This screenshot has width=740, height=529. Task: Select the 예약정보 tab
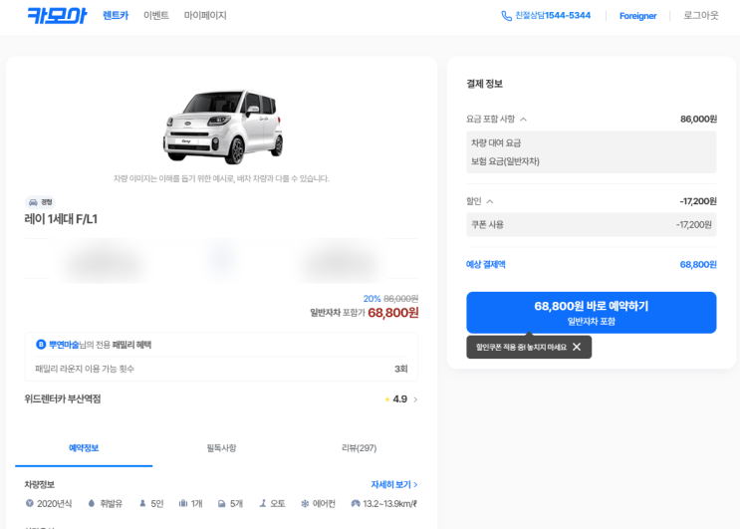pos(84,448)
